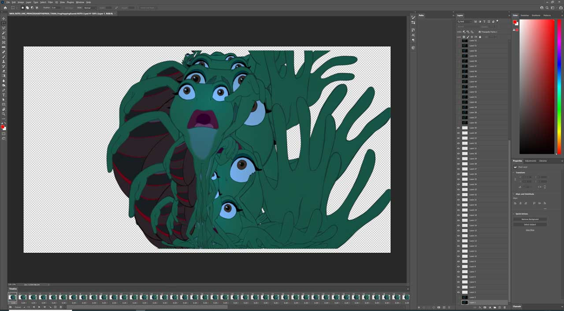Open frame delay dropdown under first frame

pos(13,303)
